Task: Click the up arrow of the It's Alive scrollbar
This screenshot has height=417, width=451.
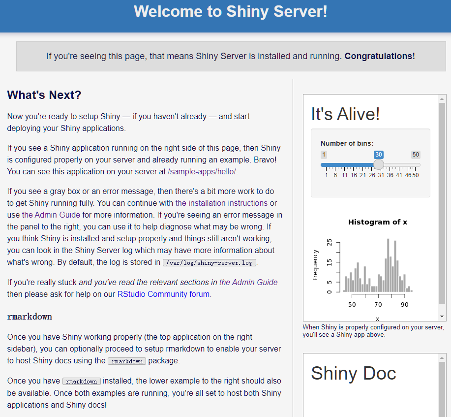Action: (x=442, y=99)
